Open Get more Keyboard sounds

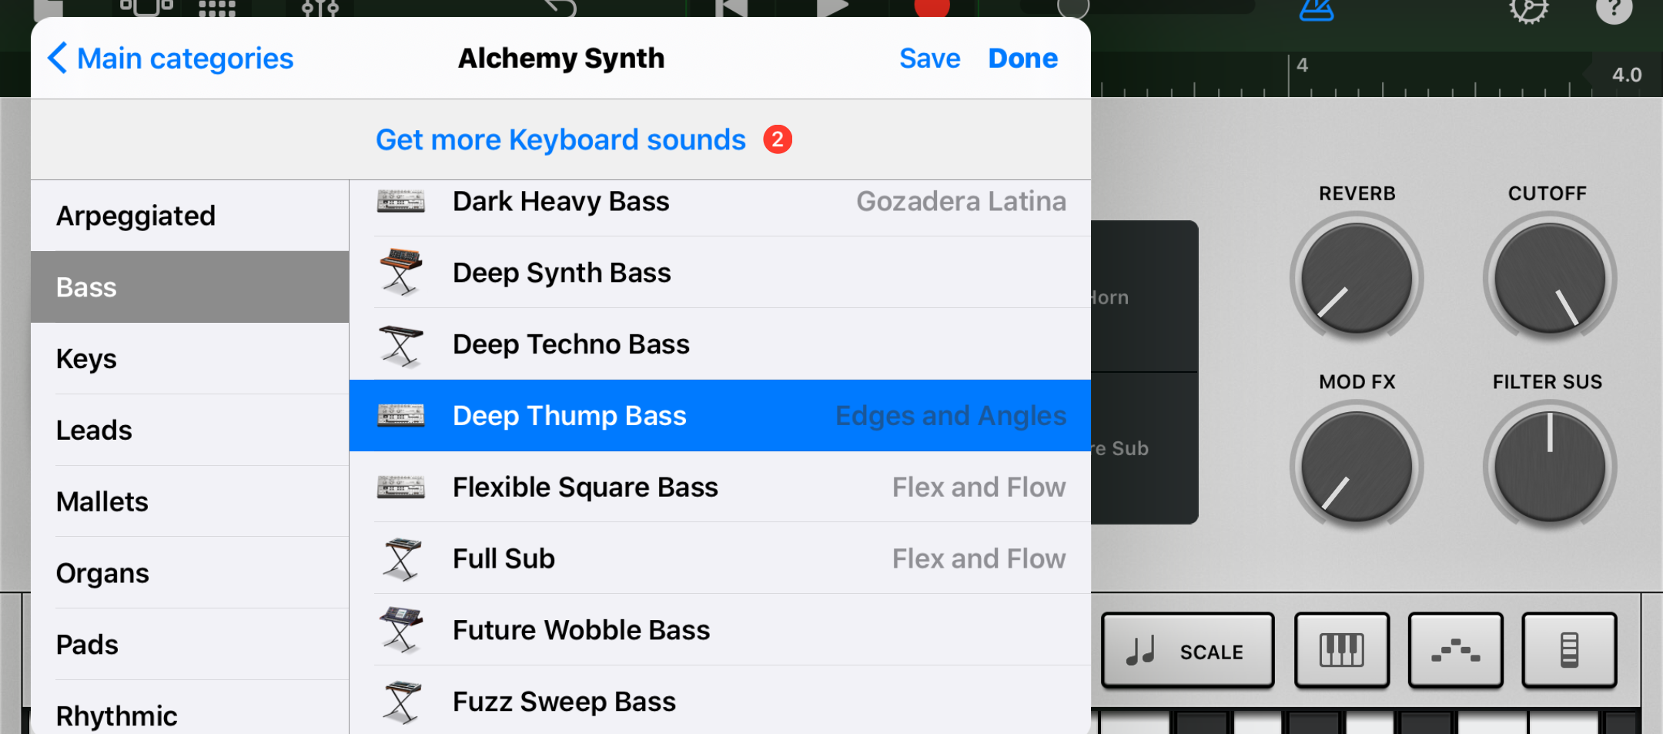point(560,139)
